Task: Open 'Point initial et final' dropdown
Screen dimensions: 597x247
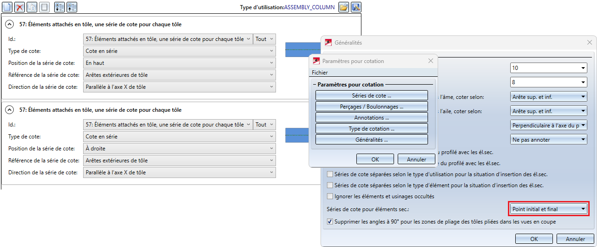Action: (x=549, y=209)
